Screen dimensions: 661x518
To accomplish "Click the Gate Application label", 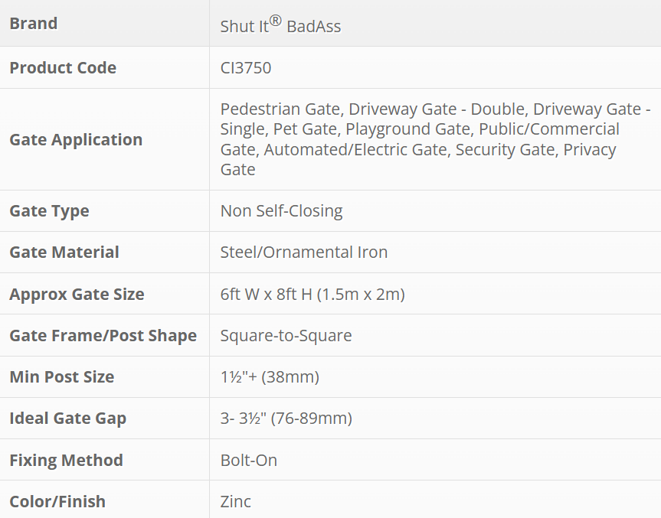I will pyautogui.click(x=76, y=139).
